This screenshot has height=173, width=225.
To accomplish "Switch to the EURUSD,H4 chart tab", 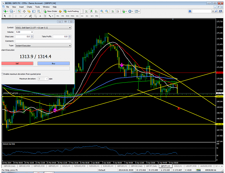I will point(108,166).
